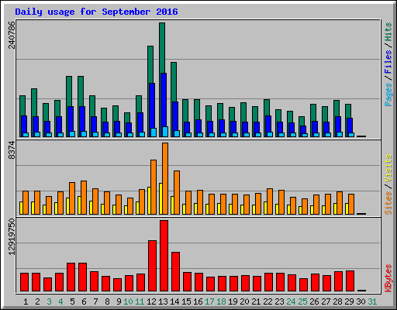This screenshot has width=397, height=310.
Task: Click the yellow Sites bar for day 12
Action: click(x=149, y=201)
